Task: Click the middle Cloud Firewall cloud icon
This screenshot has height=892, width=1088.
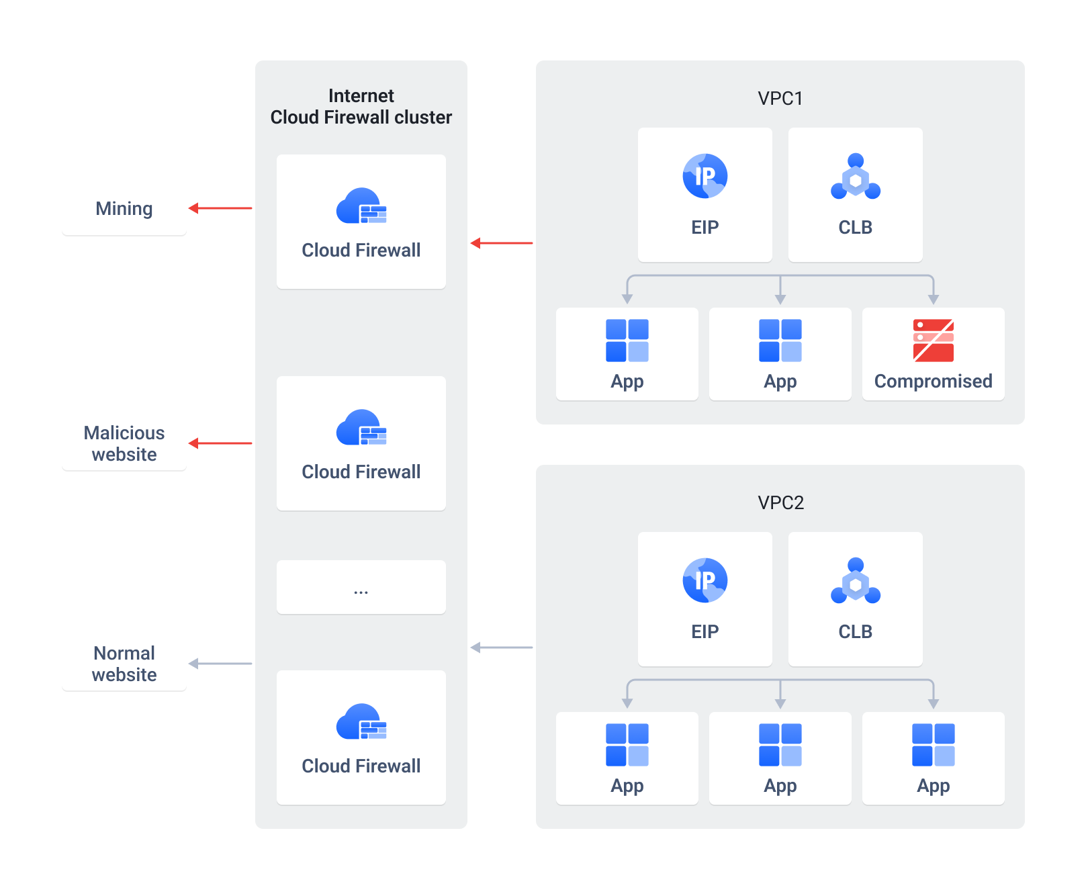Action: point(361,427)
